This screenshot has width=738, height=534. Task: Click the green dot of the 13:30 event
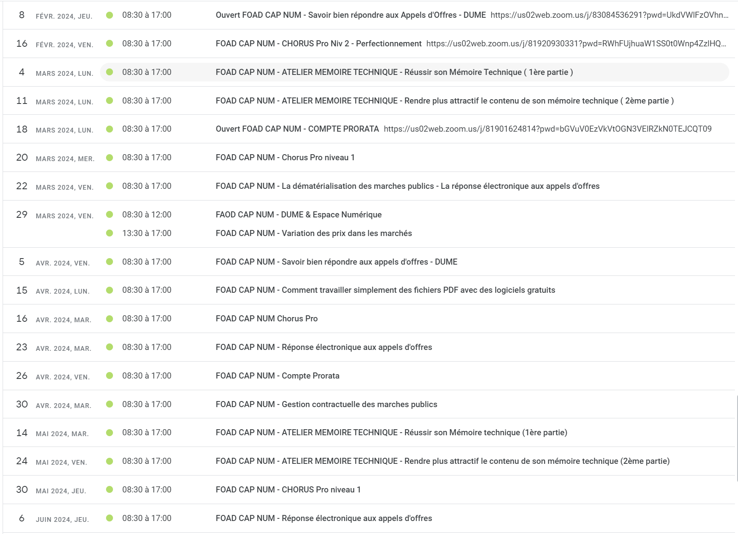tap(110, 233)
